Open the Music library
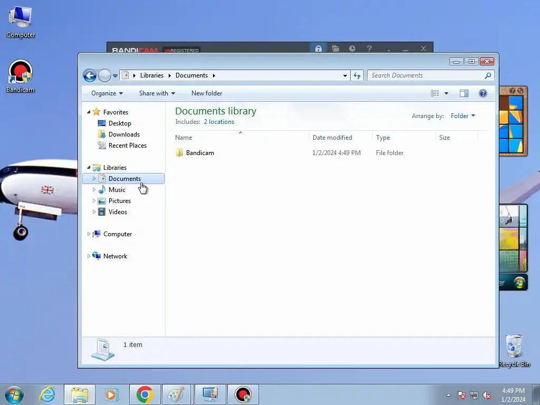Image resolution: width=540 pixels, height=405 pixels. pyautogui.click(x=117, y=190)
